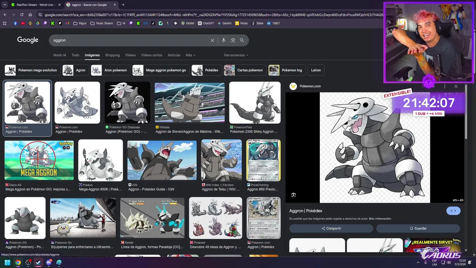Filter by Pokédex chip
This screenshot has height=268, width=476.
coord(207,70)
